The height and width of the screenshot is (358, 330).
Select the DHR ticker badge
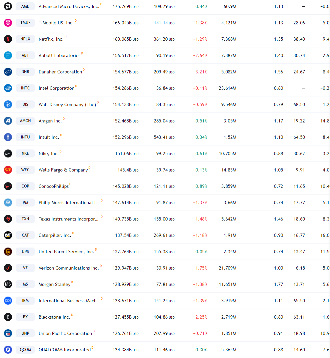pyautogui.click(x=25, y=72)
